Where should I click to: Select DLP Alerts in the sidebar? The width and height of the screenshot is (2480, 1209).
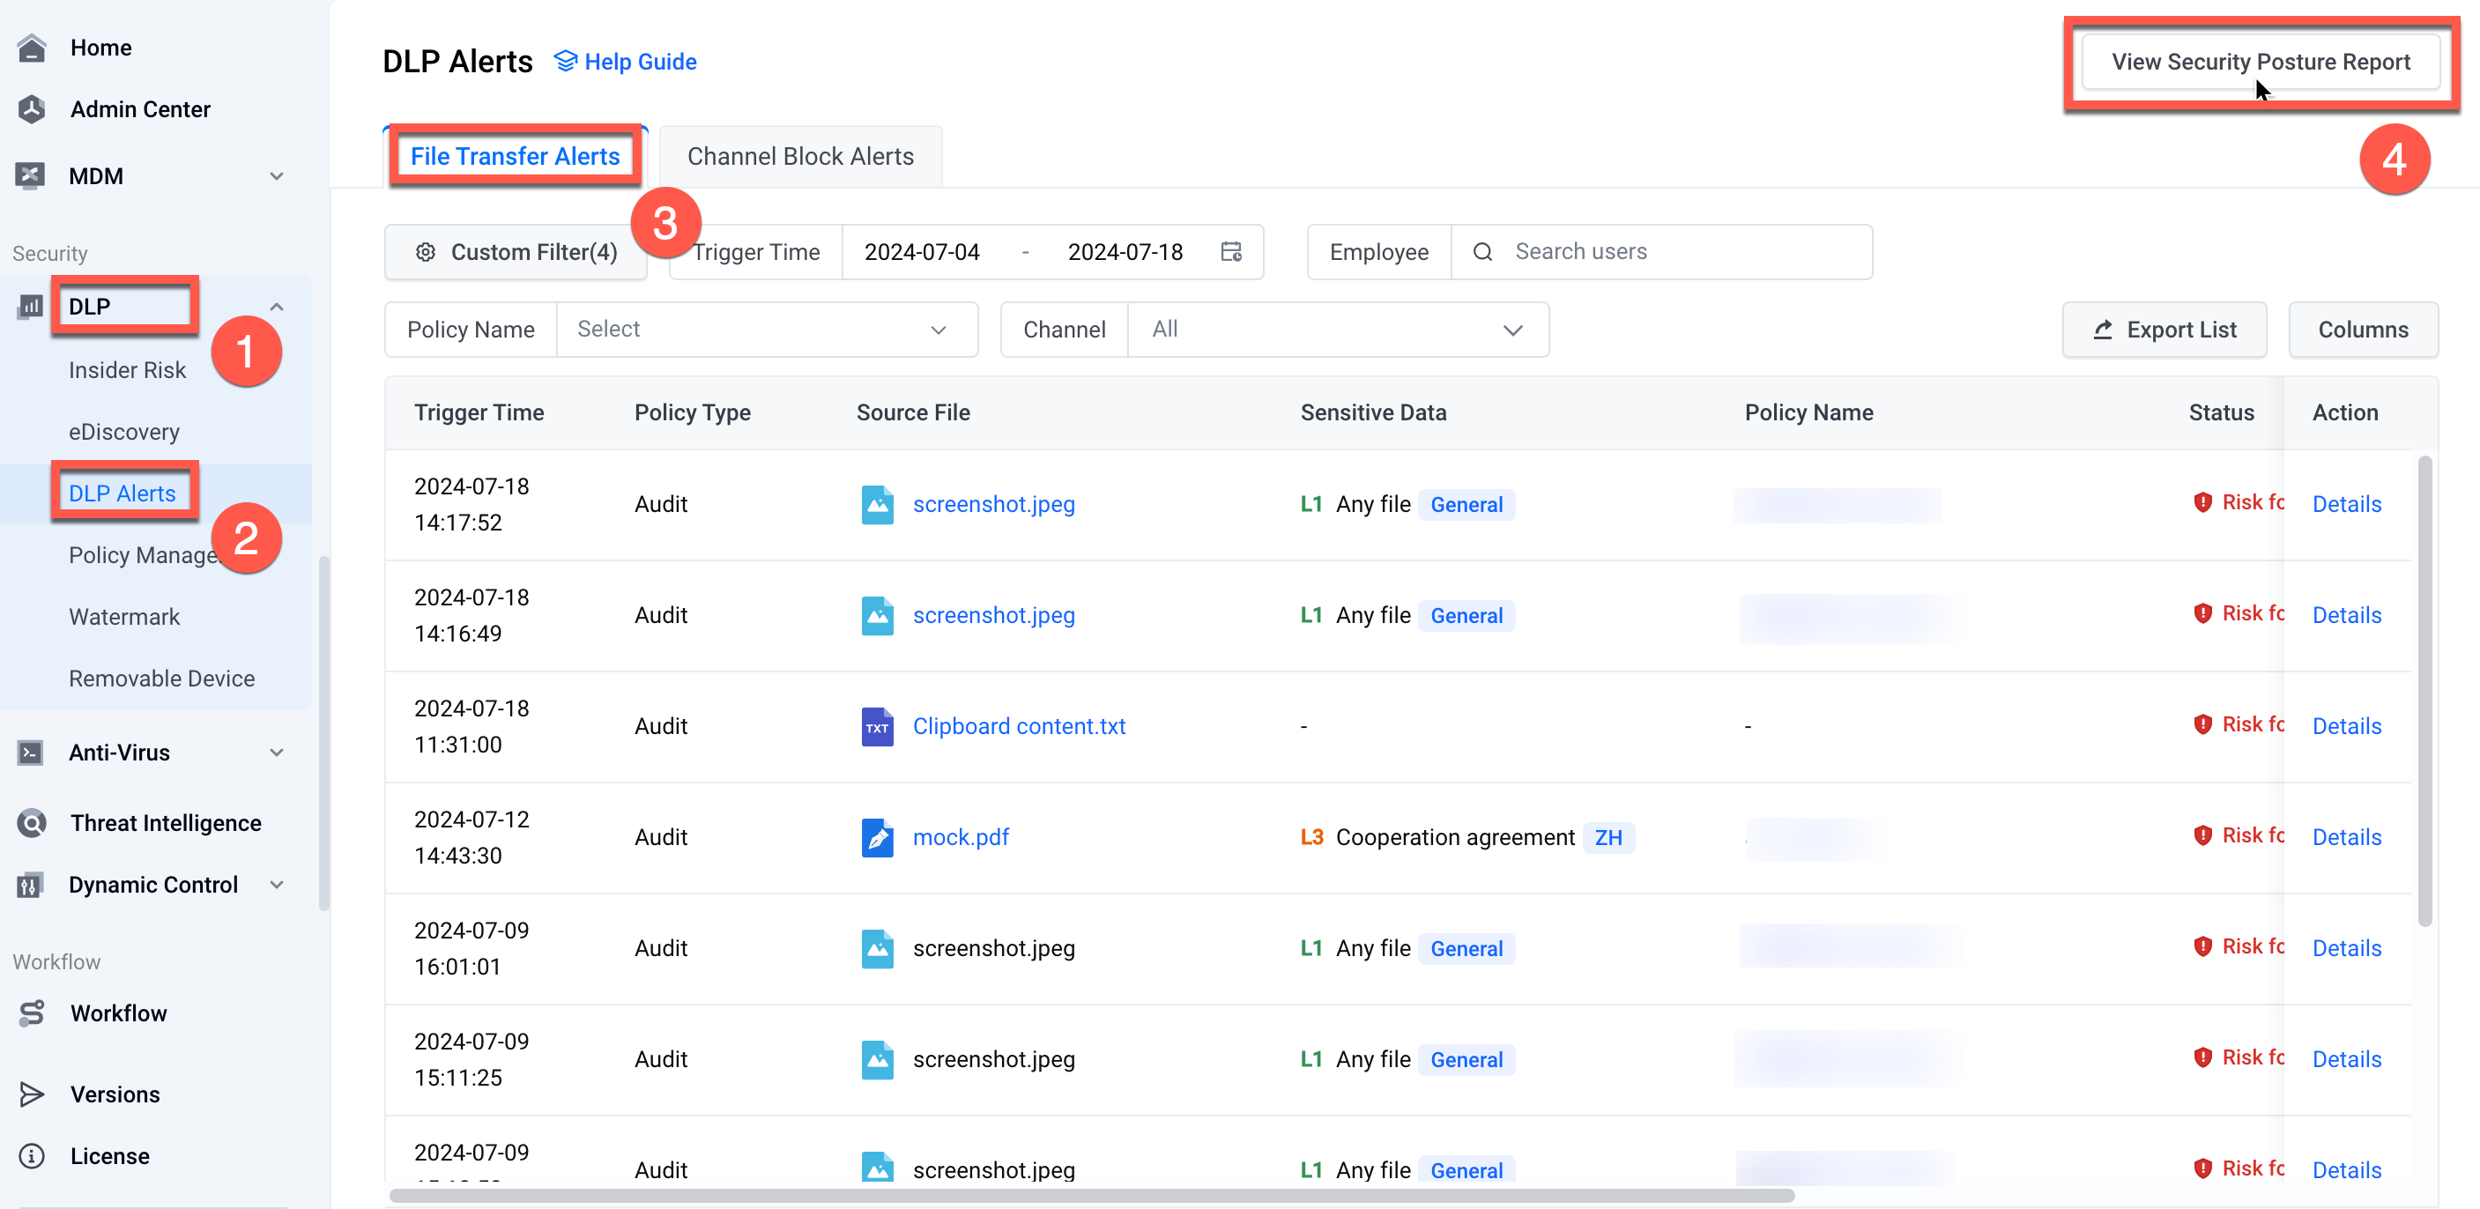pos(123,493)
